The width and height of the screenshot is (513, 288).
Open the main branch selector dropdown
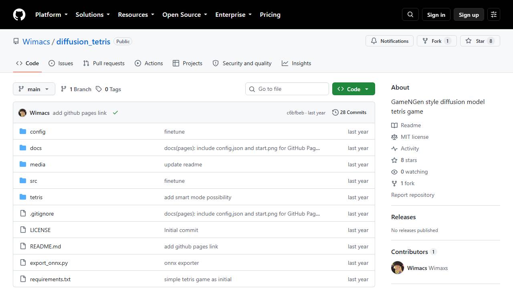point(34,89)
